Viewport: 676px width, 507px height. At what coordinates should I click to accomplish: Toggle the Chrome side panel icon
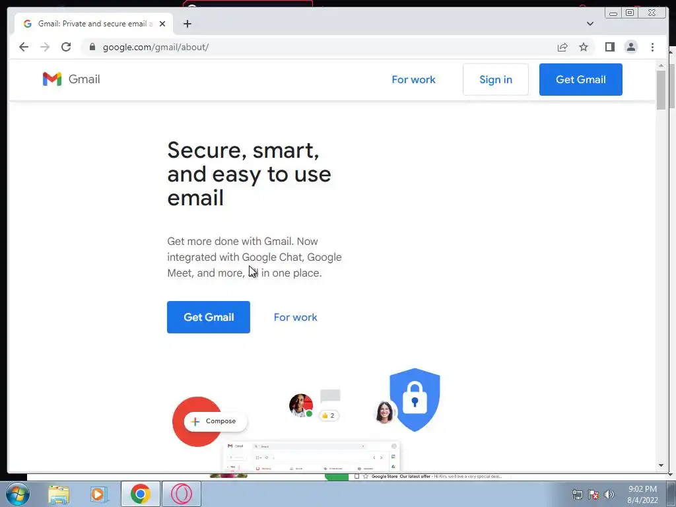click(609, 47)
